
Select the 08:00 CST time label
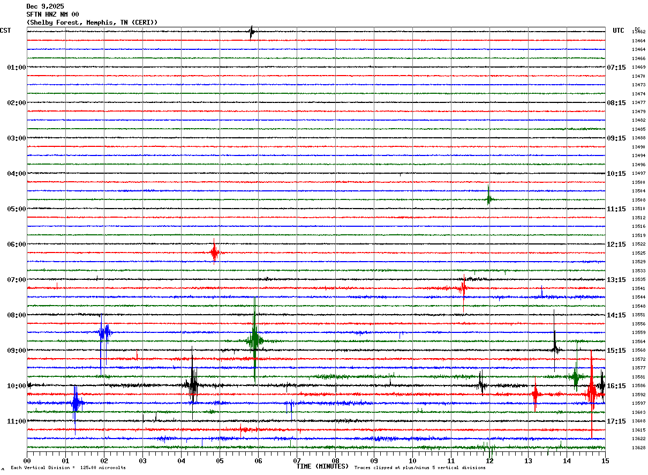point(17,315)
